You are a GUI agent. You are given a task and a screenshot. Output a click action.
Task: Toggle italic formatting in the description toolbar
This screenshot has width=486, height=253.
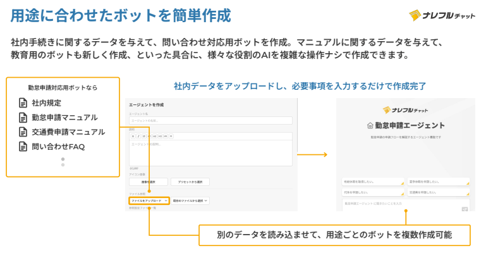click(139, 135)
